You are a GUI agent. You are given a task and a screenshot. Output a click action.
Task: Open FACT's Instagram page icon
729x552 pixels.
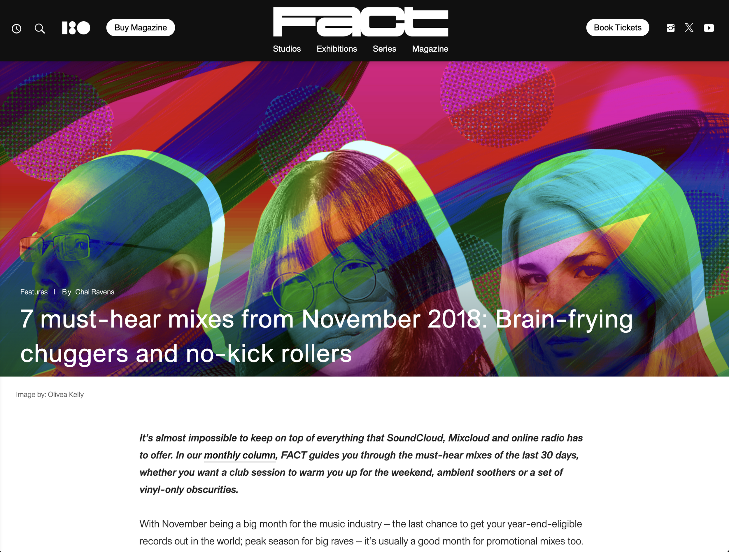[670, 28]
